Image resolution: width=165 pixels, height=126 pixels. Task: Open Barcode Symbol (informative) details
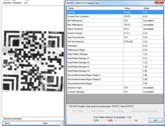pyautogui.click(x=144, y=111)
